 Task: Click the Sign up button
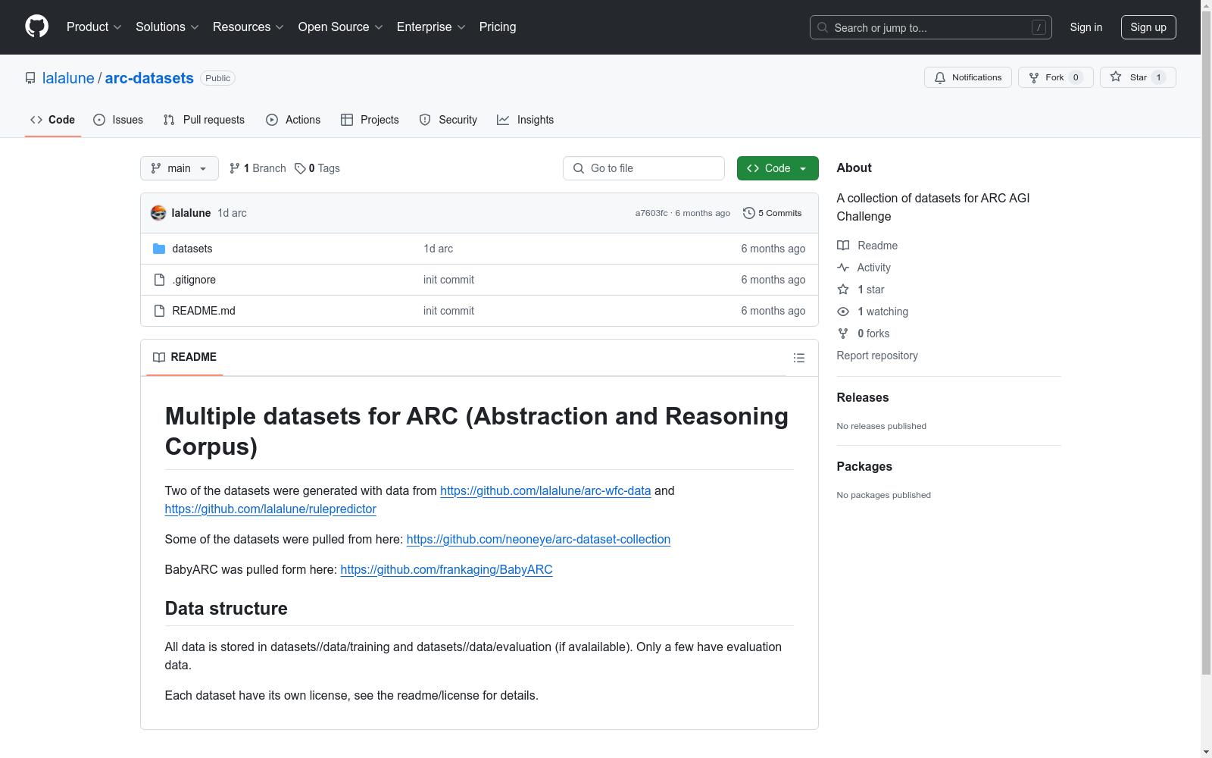(1148, 27)
